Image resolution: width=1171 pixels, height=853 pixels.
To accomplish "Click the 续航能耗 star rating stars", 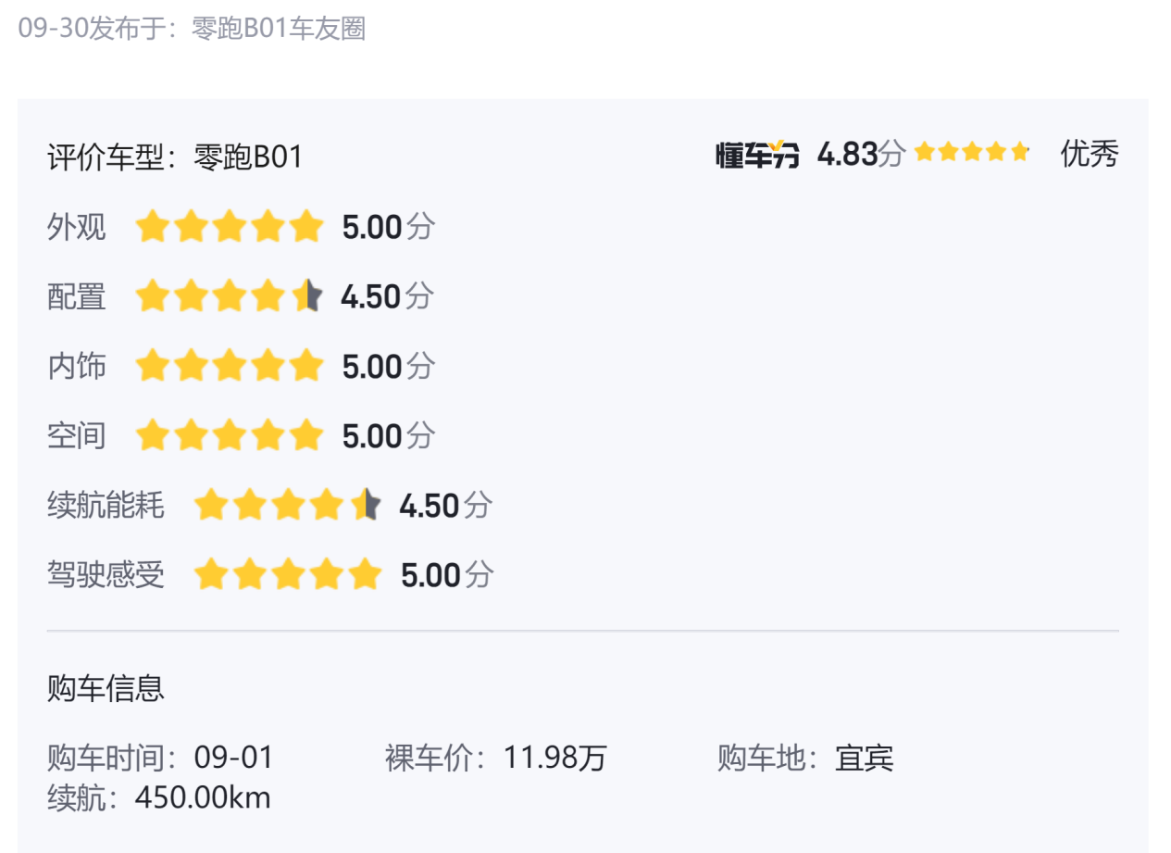I will click(287, 506).
